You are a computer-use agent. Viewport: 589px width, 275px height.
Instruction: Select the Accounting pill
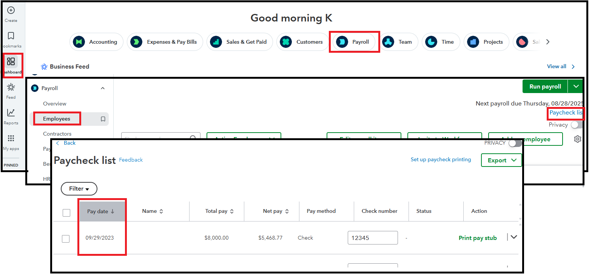point(96,42)
